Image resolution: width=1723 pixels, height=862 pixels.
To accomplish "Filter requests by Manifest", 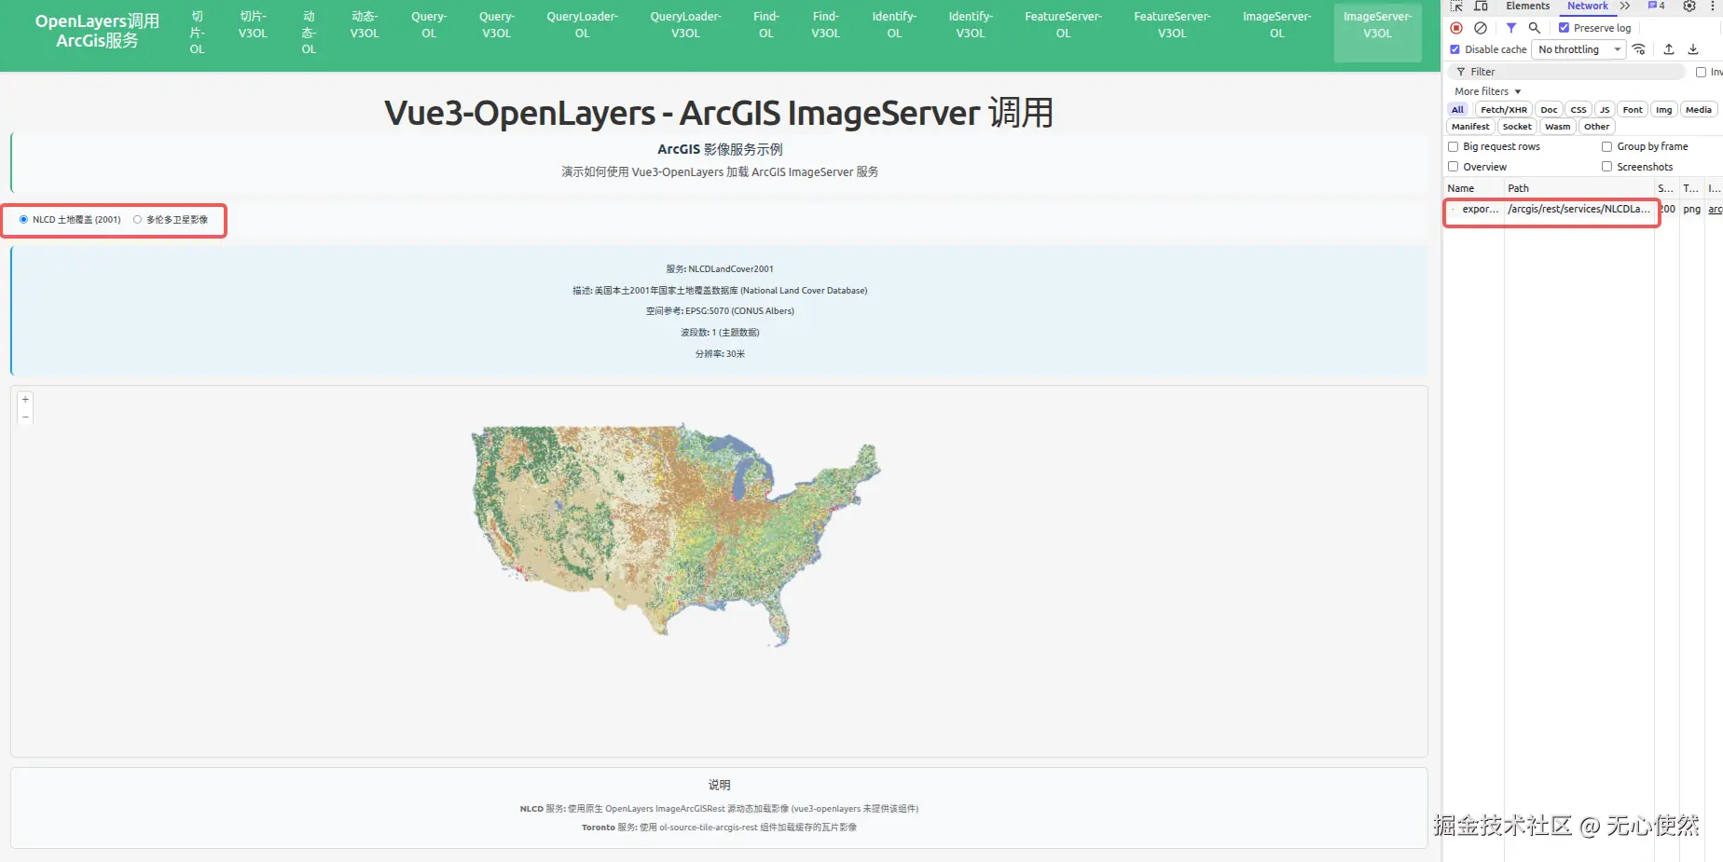I will point(1470,127).
